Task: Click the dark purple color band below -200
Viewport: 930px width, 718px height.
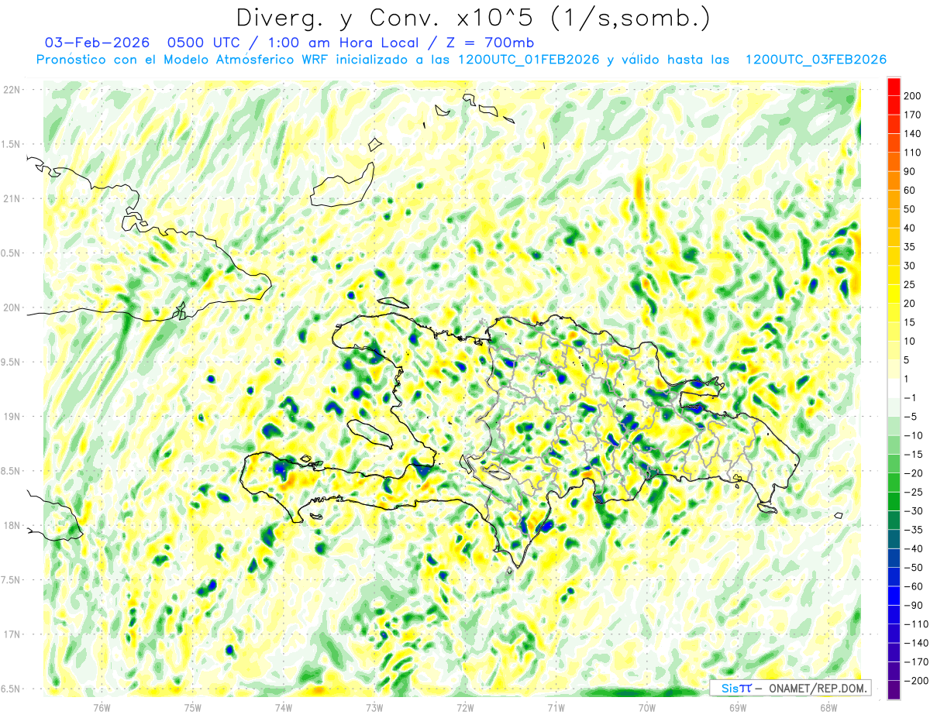Action: pyautogui.click(x=894, y=690)
